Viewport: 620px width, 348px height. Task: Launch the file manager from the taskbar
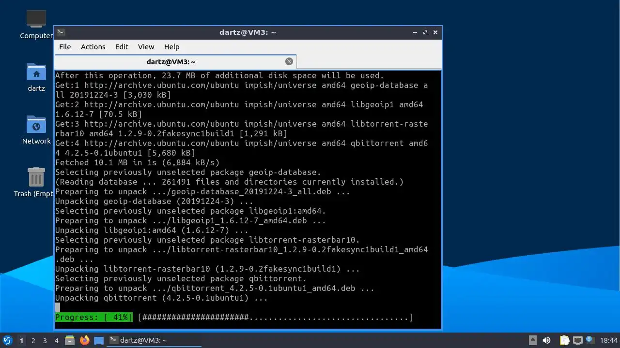(70, 340)
